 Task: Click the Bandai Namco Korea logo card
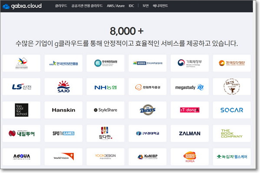[190, 157]
